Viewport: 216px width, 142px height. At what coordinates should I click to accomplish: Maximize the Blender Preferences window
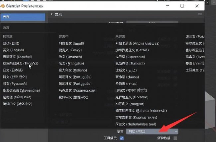click(182, 6)
